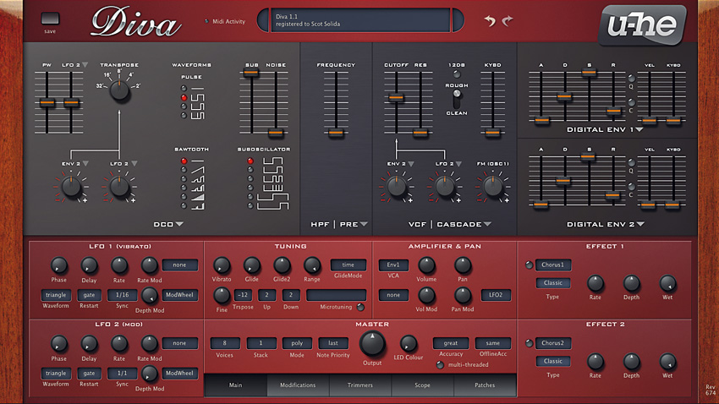The height and width of the screenshot is (404, 719).
Task: Click the LED Colour knob
Action: (x=408, y=343)
